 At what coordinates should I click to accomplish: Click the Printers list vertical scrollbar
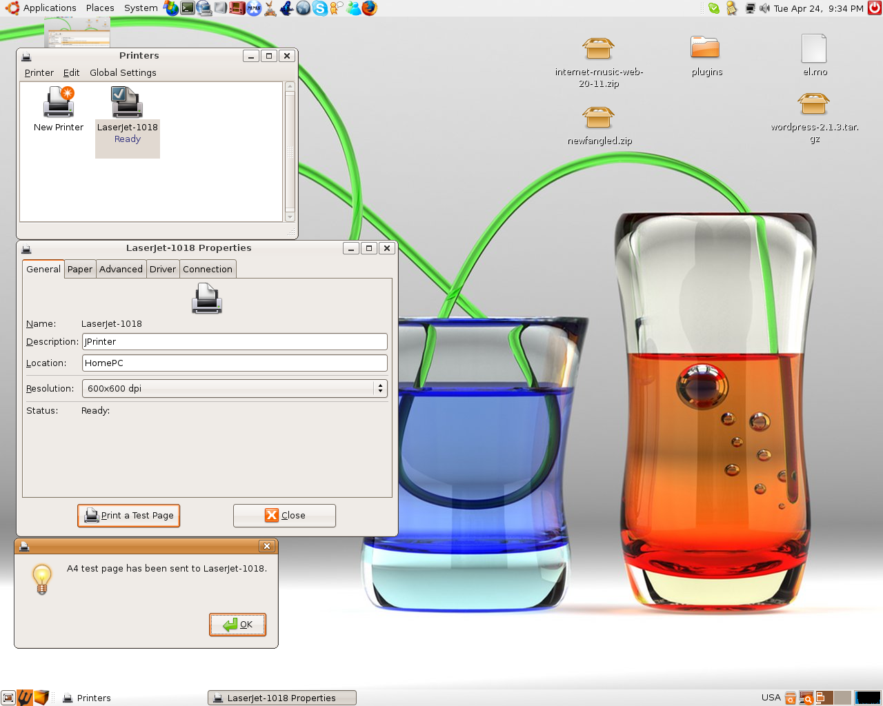290,152
